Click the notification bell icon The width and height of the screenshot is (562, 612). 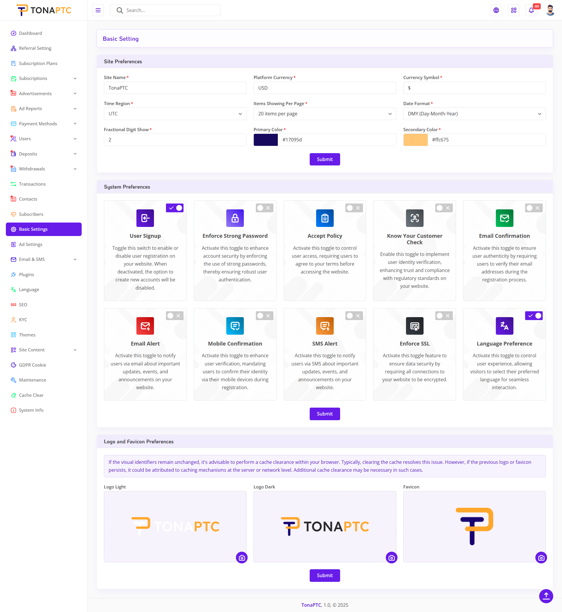pyautogui.click(x=531, y=10)
